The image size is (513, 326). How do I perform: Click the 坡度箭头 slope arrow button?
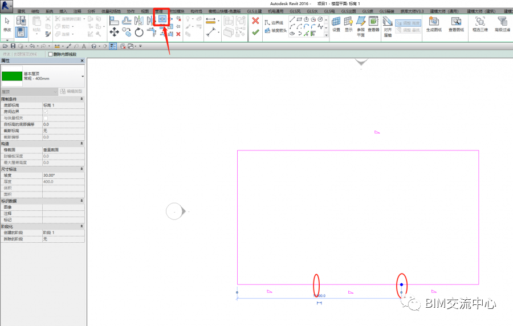click(x=275, y=30)
